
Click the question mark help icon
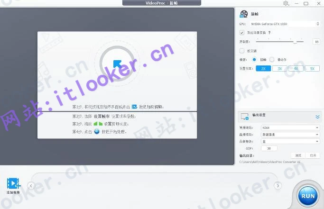click(x=269, y=33)
